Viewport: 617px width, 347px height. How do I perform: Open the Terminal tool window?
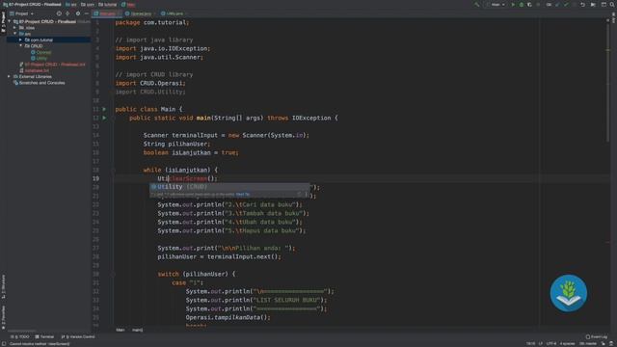tap(44, 336)
